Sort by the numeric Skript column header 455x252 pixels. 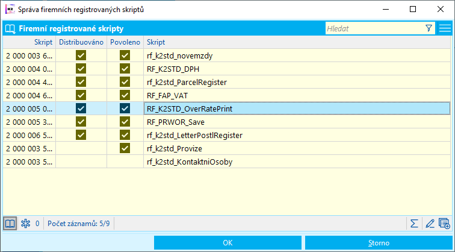29,42
